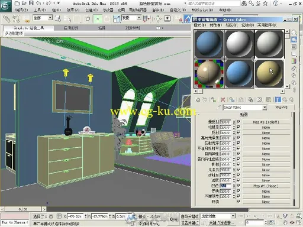This screenshot has width=303, height=227.
Task: Toggle the fifth map row checkbox
Action: pyautogui.click(x=238, y=143)
